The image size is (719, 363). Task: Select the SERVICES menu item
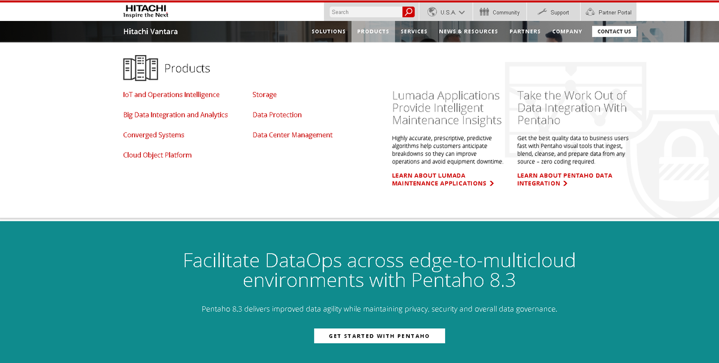pyautogui.click(x=414, y=31)
